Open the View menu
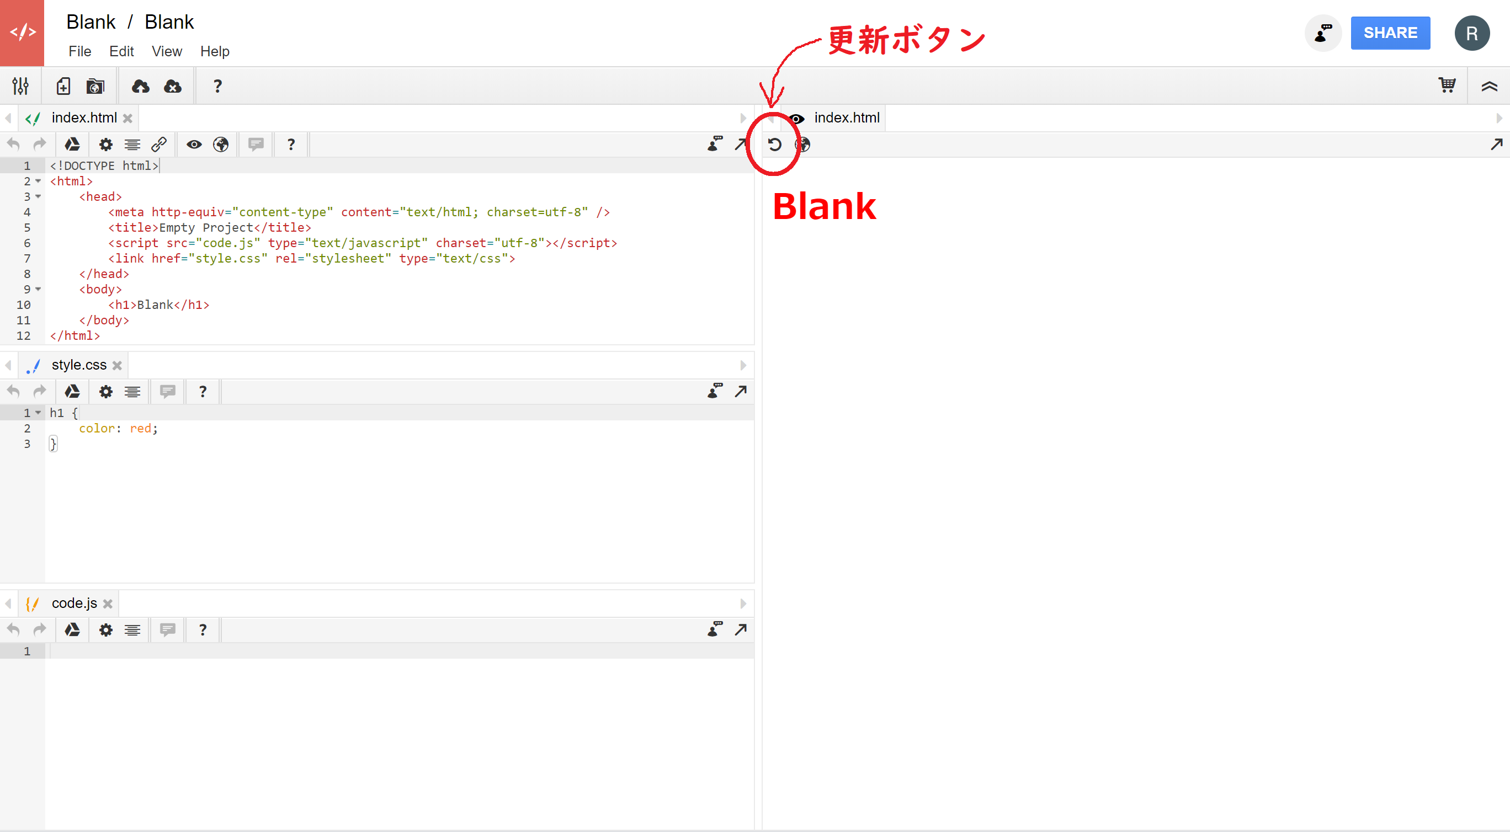Image resolution: width=1510 pixels, height=833 pixels. 167,51
